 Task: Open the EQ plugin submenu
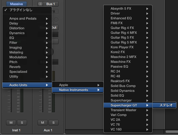tap(27, 38)
